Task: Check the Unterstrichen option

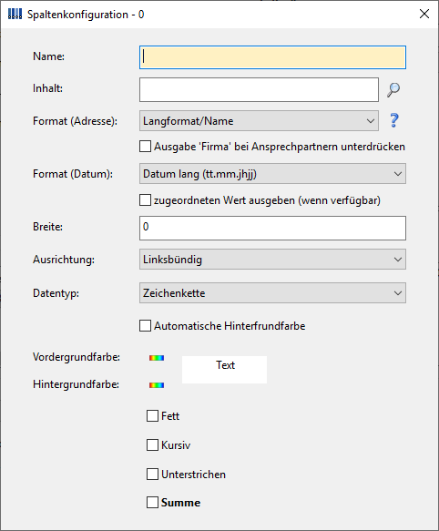Action: click(152, 475)
